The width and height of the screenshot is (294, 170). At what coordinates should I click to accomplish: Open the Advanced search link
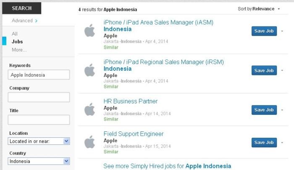point(22,21)
